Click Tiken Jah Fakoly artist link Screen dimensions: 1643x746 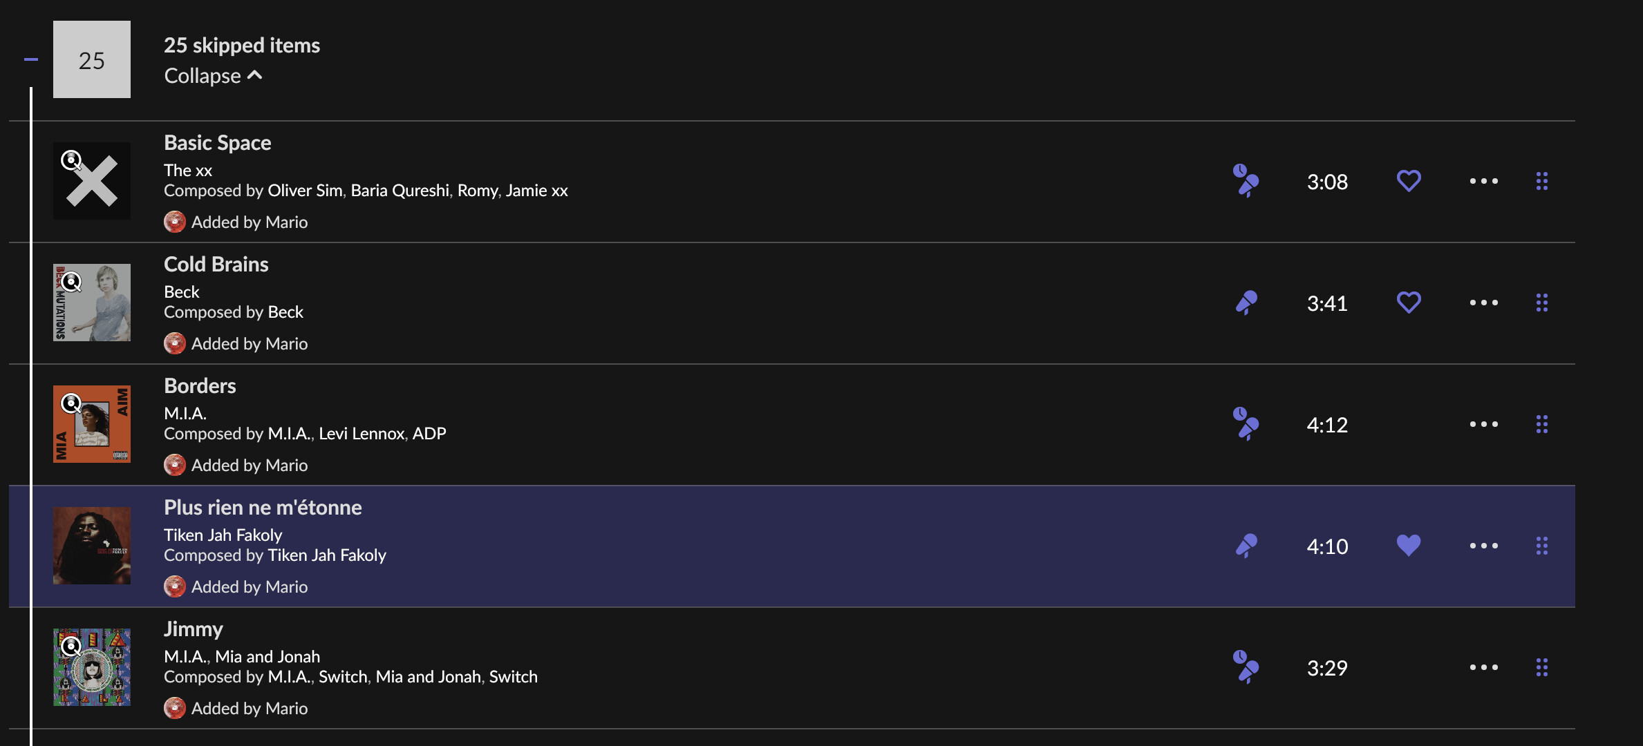(223, 535)
